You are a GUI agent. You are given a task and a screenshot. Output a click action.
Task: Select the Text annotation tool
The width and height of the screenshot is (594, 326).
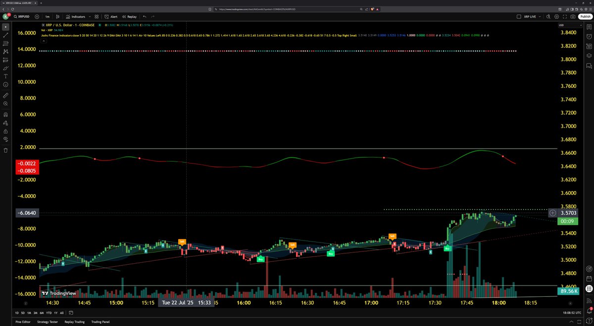coord(6,77)
